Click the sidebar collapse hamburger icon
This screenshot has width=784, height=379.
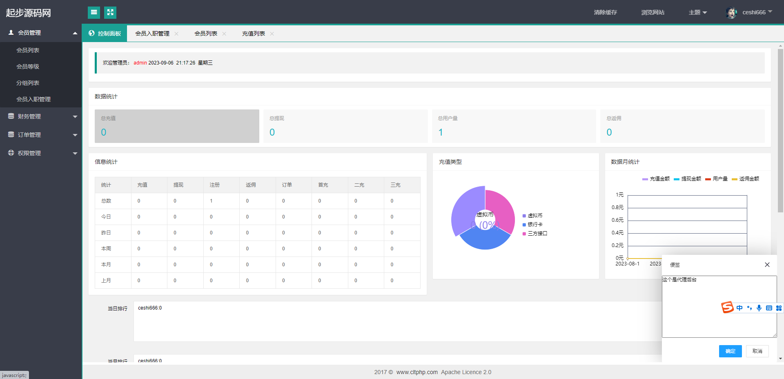pyautogui.click(x=94, y=12)
